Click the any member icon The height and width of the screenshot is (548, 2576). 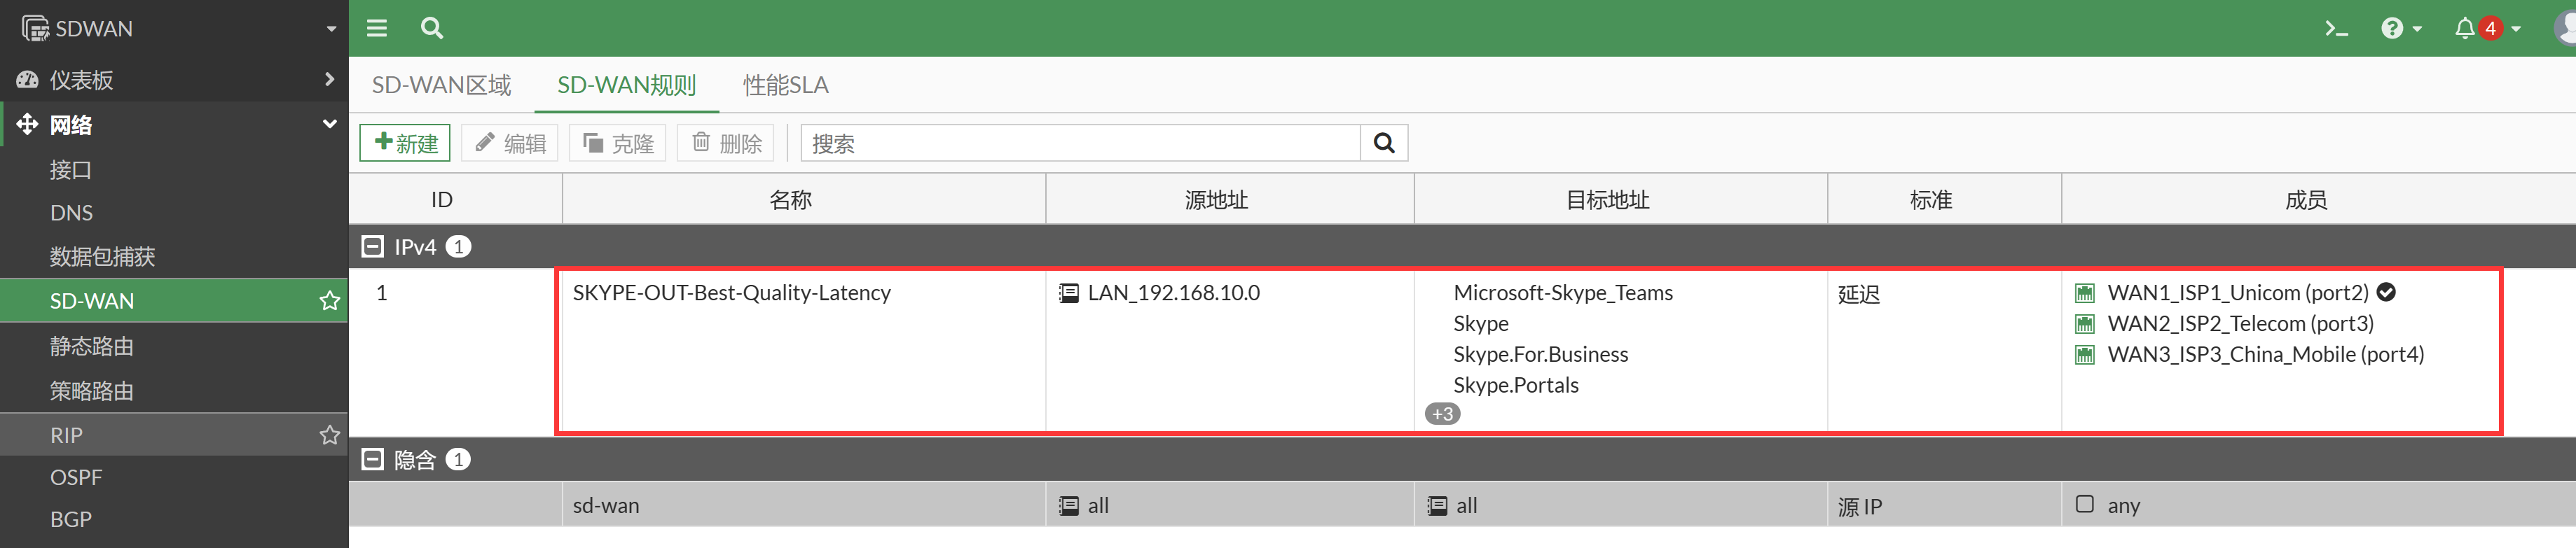point(2084,504)
